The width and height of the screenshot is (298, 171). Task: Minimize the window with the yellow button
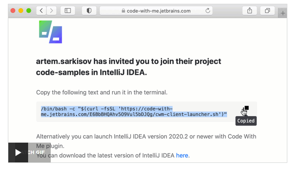pyautogui.click(x=21, y=11)
